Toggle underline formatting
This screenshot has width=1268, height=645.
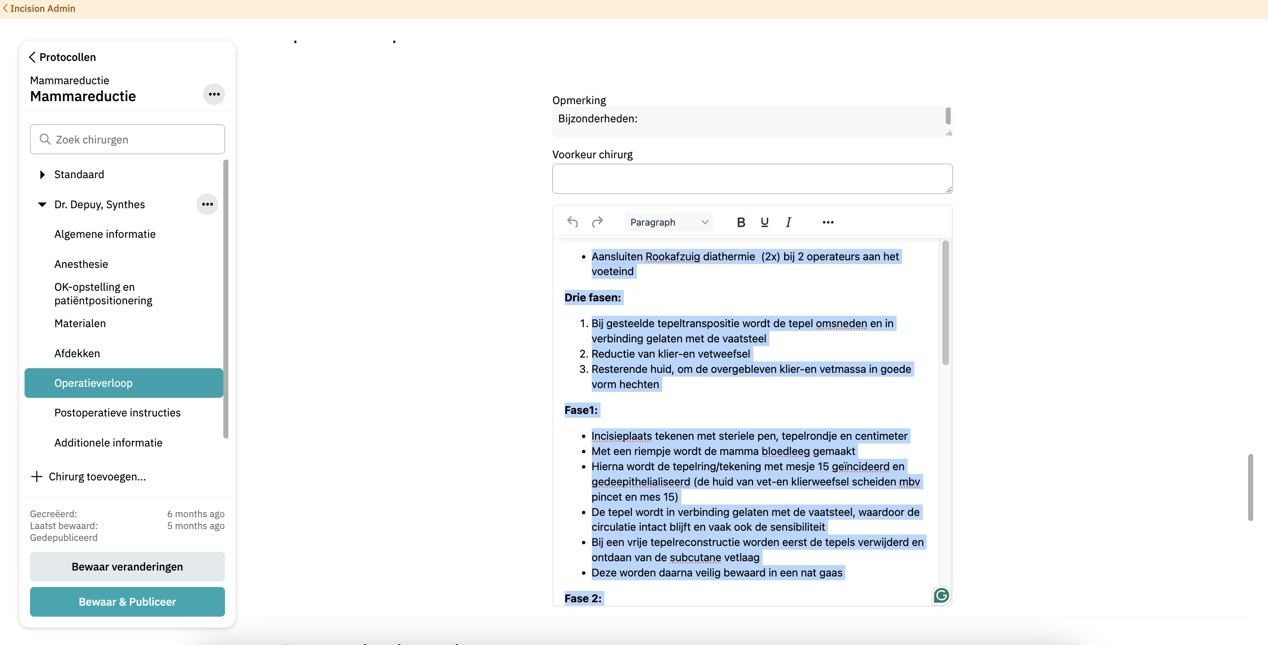[x=764, y=222]
